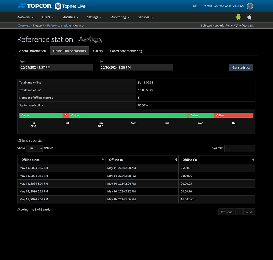273x260 pixels.
Task: Expand the Network menu
Action: 26,17
